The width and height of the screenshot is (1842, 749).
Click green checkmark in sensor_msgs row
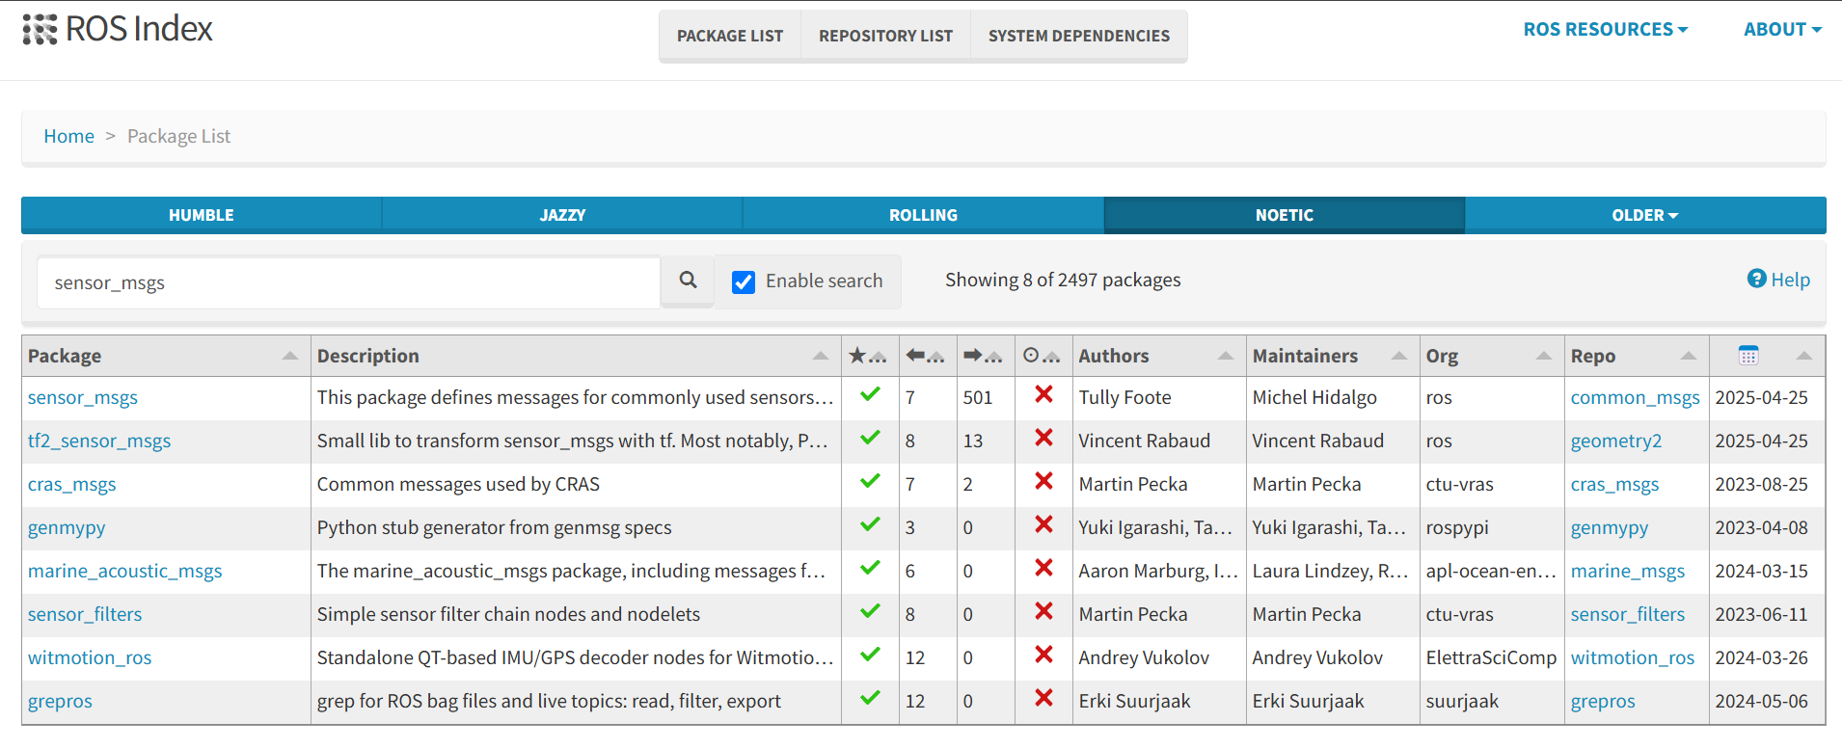870,394
